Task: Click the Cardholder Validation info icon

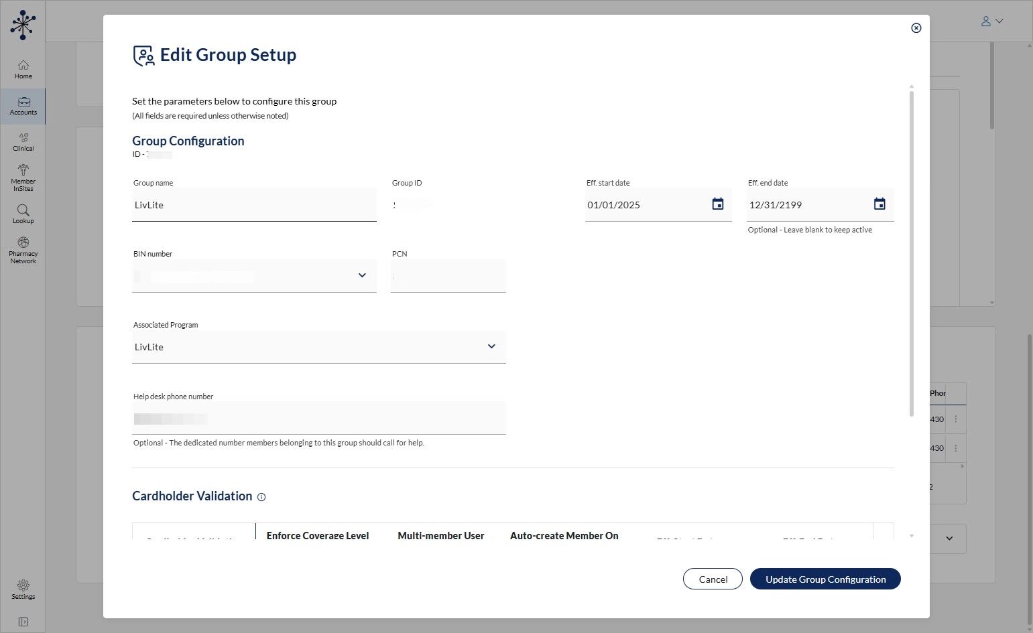Action: pyautogui.click(x=261, y=497)
